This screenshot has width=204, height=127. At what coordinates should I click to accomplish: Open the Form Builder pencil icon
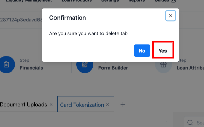pyautogui.click(x=85, y=65)
